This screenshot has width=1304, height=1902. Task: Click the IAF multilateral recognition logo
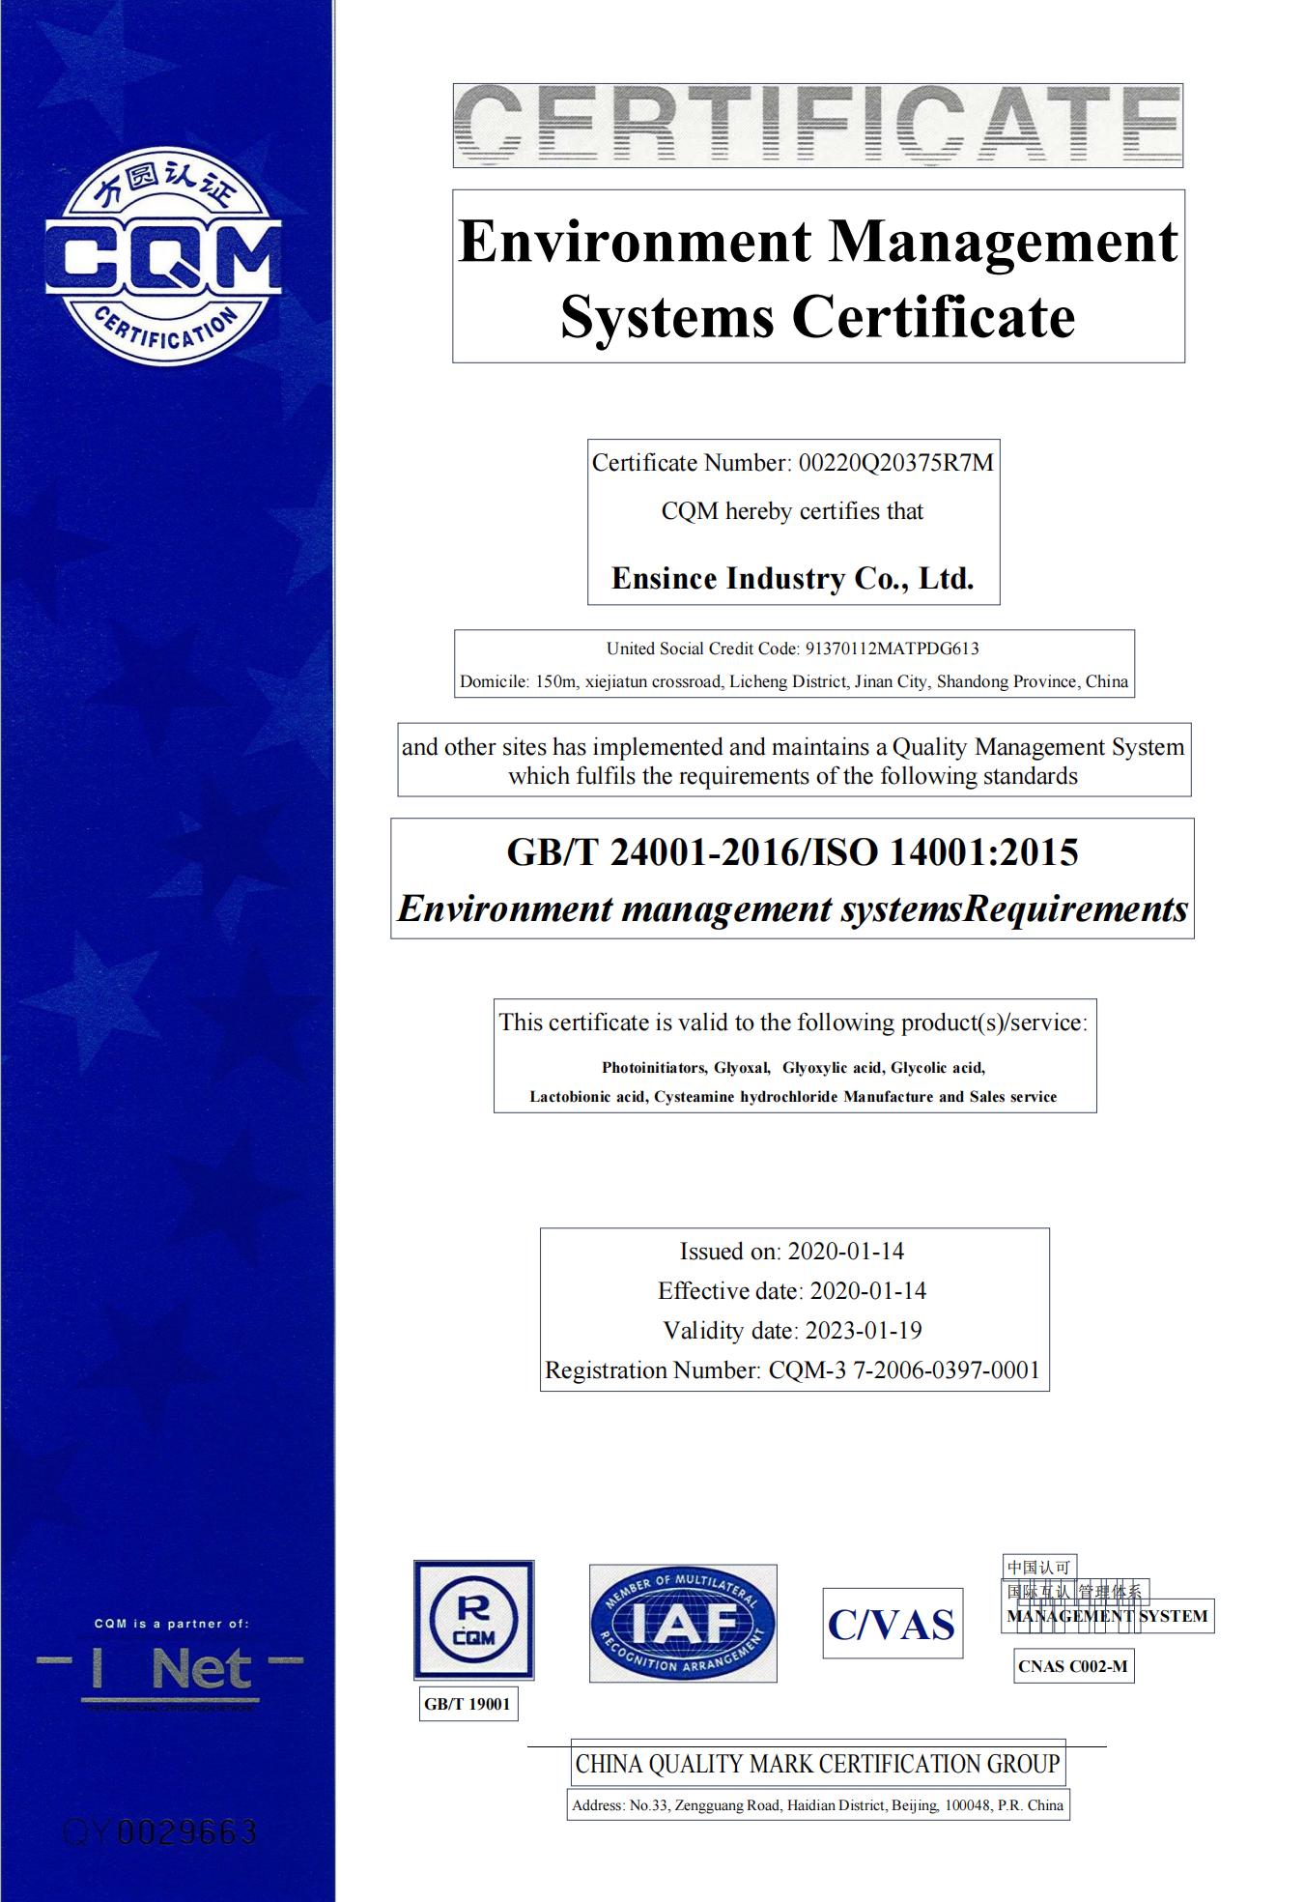(683, 1624)
